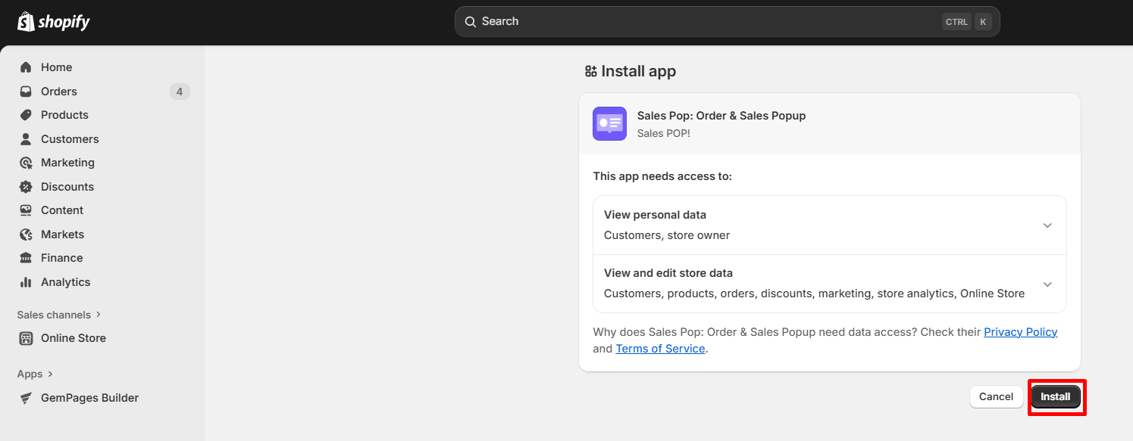Cancel the app installation
The image size is (1133, 441).
pos(996,397)
